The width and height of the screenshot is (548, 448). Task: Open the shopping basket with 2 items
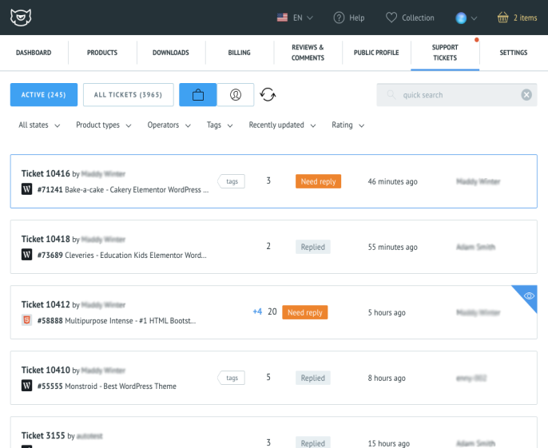point(502,18)
